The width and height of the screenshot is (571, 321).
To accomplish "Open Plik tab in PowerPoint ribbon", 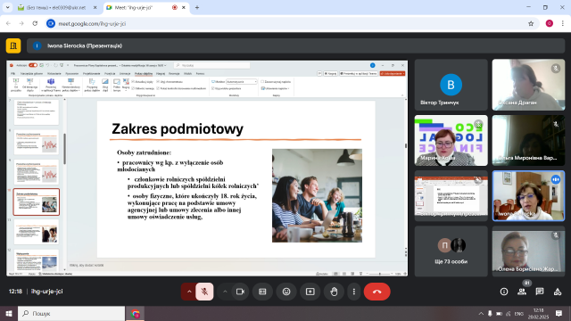I will coord(12,73).
